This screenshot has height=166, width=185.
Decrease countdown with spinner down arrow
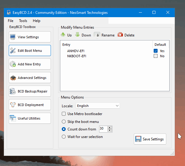(110, 130)
